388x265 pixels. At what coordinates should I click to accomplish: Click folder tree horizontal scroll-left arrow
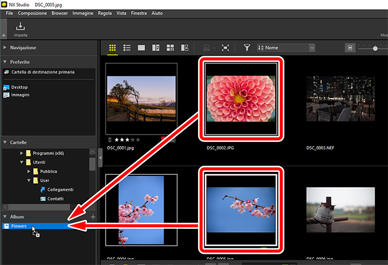pyautogui.click(x=5, y=207)
